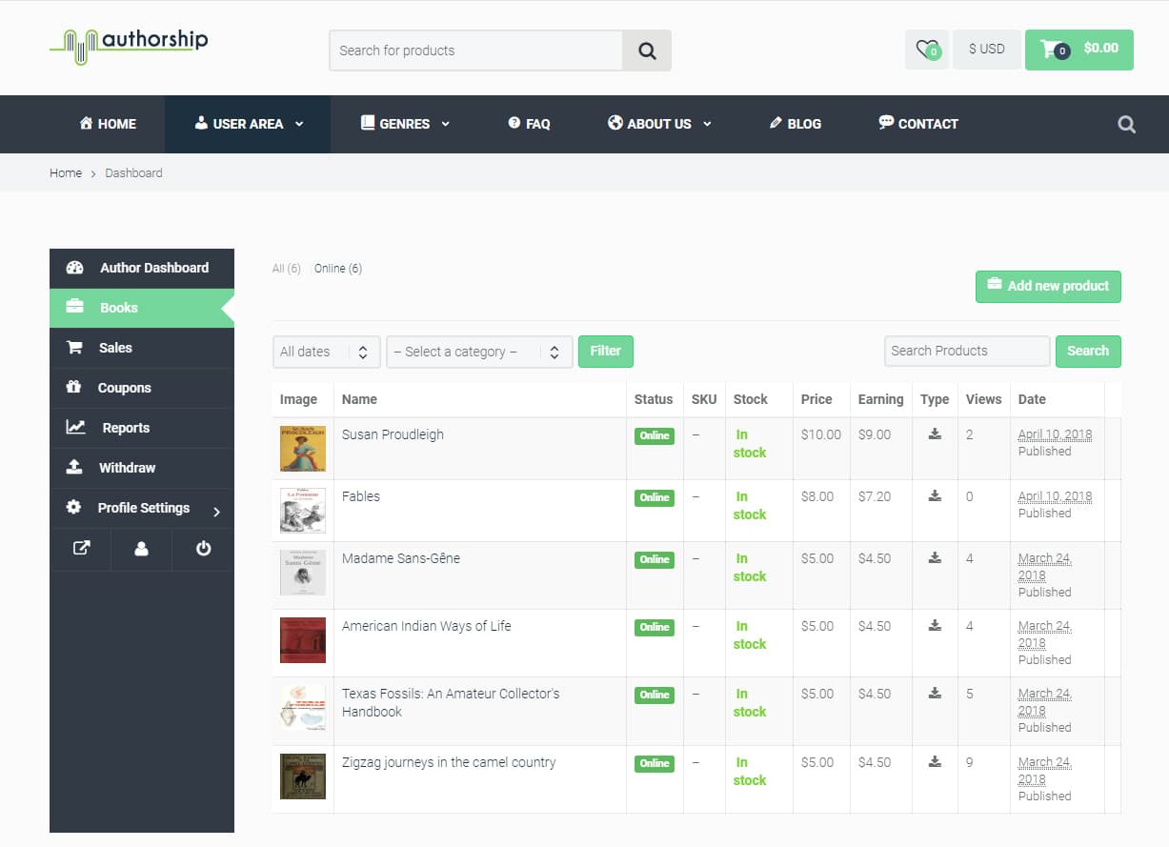Open the All dates dropdown
Screen dimensions: 1169x847
[326, 352]
